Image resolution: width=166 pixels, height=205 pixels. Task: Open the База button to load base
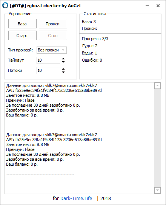click(x=22, y=24)
